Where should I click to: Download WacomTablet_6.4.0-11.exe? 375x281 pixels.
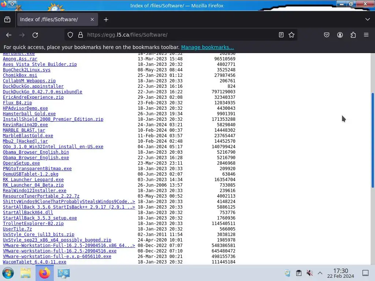(34, 262)
